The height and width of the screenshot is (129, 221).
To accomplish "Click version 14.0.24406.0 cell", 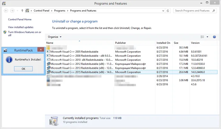I will [198, 72].
